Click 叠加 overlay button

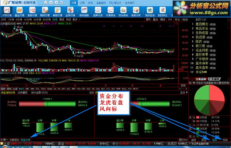point(155,19)
